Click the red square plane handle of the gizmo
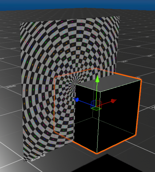 click(x=99, y=104)
